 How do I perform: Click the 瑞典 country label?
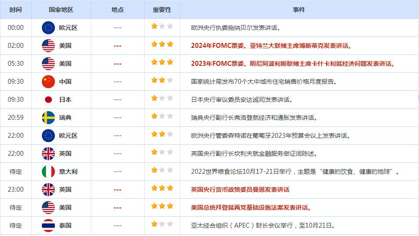65,118
